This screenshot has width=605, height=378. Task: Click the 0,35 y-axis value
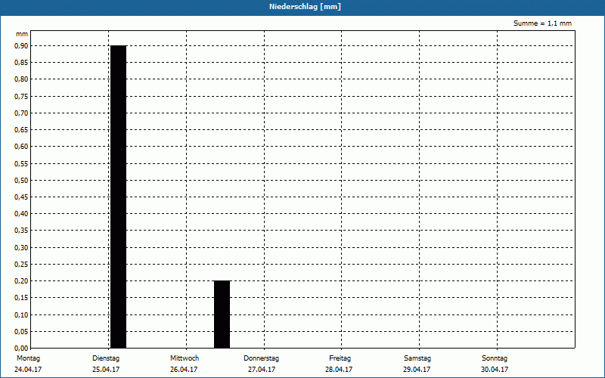21,231
